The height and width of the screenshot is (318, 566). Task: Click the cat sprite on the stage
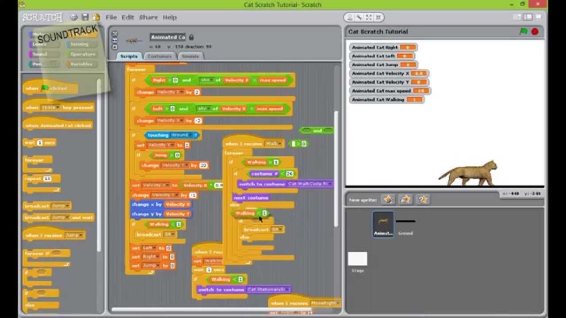click(x=469, y=173)
